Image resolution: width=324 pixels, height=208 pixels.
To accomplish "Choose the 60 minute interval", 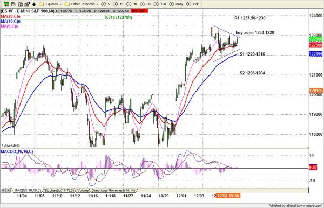I will 145,4.
